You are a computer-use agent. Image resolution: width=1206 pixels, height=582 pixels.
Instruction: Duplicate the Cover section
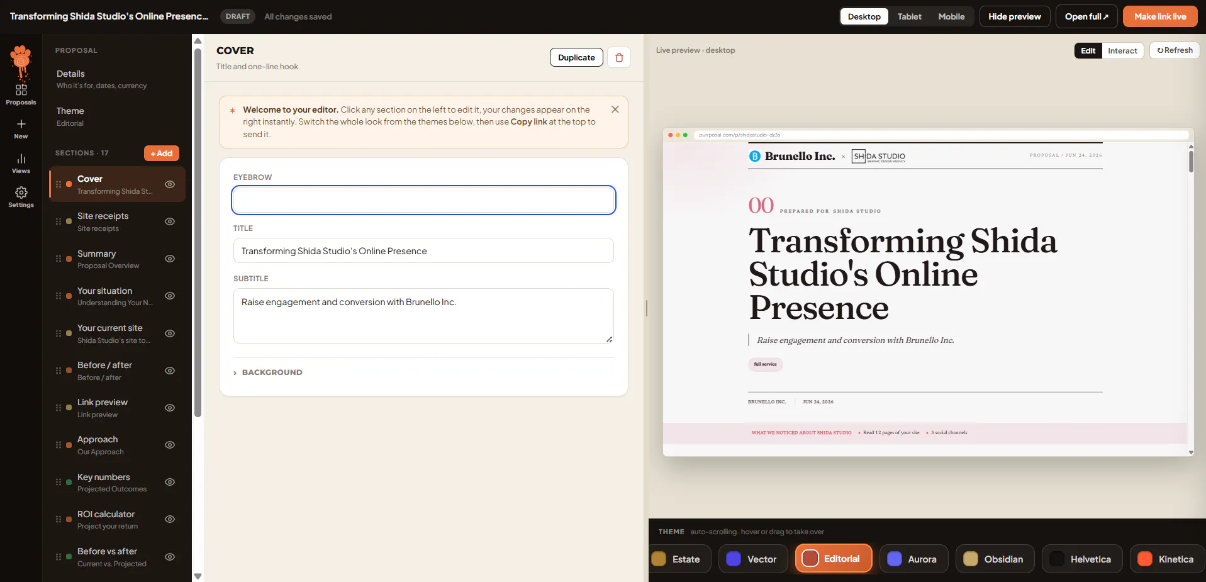[x=576, y=57]
